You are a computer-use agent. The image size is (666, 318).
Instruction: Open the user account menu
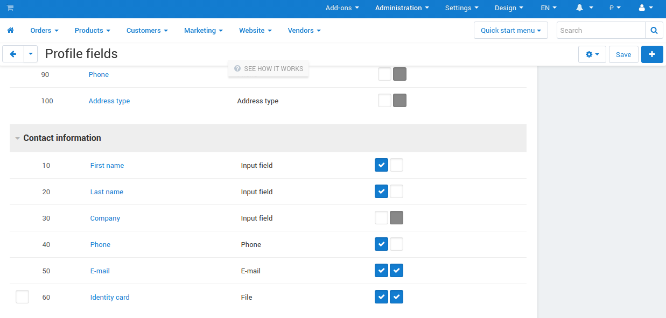click(x=646, y=8)
